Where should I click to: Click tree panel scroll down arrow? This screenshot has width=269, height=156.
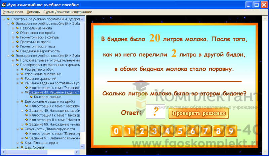coord(82,146)
